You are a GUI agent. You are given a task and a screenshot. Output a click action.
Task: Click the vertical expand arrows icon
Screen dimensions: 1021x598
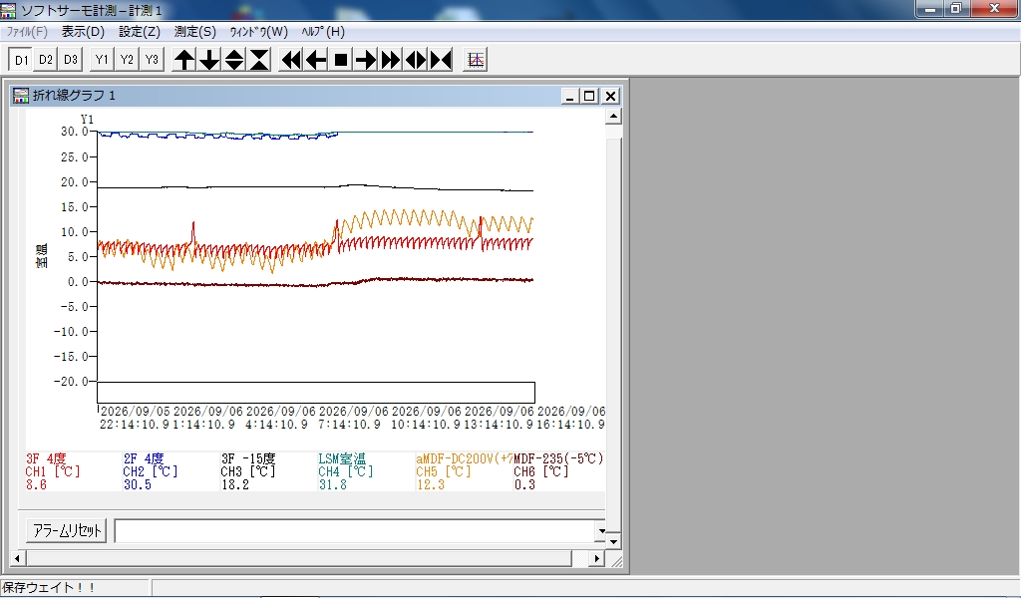[234, 60]
